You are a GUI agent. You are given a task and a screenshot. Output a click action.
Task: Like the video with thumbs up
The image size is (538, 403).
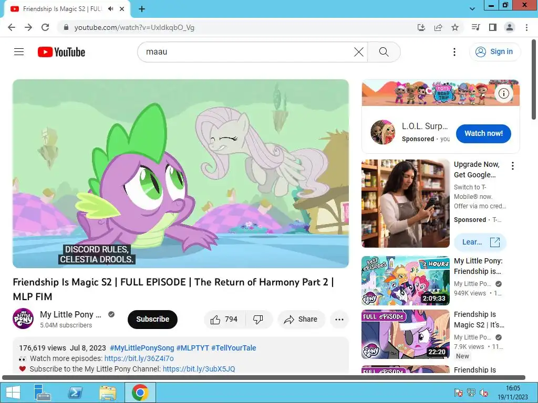pyautogui.click(x=225, y=320)
